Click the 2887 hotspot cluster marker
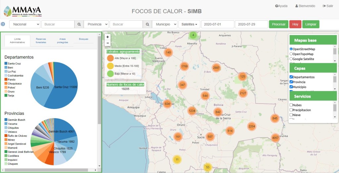339x173 pixels. coord(216,68)
